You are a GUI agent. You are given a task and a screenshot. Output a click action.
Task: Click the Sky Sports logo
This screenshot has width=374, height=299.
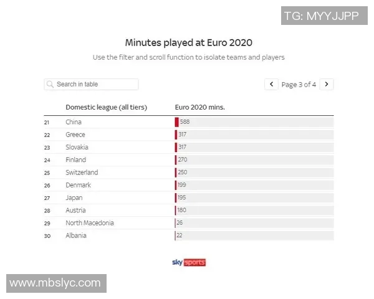point(188,262)
